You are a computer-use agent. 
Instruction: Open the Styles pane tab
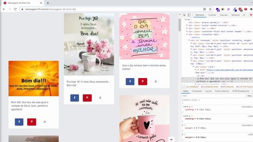(x=185, y=91)
